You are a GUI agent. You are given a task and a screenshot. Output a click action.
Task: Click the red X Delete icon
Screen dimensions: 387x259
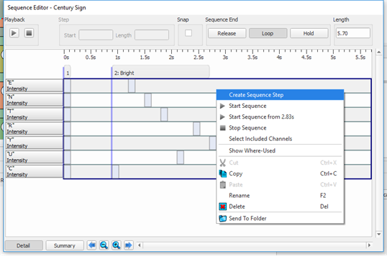(x=222, y=206)
